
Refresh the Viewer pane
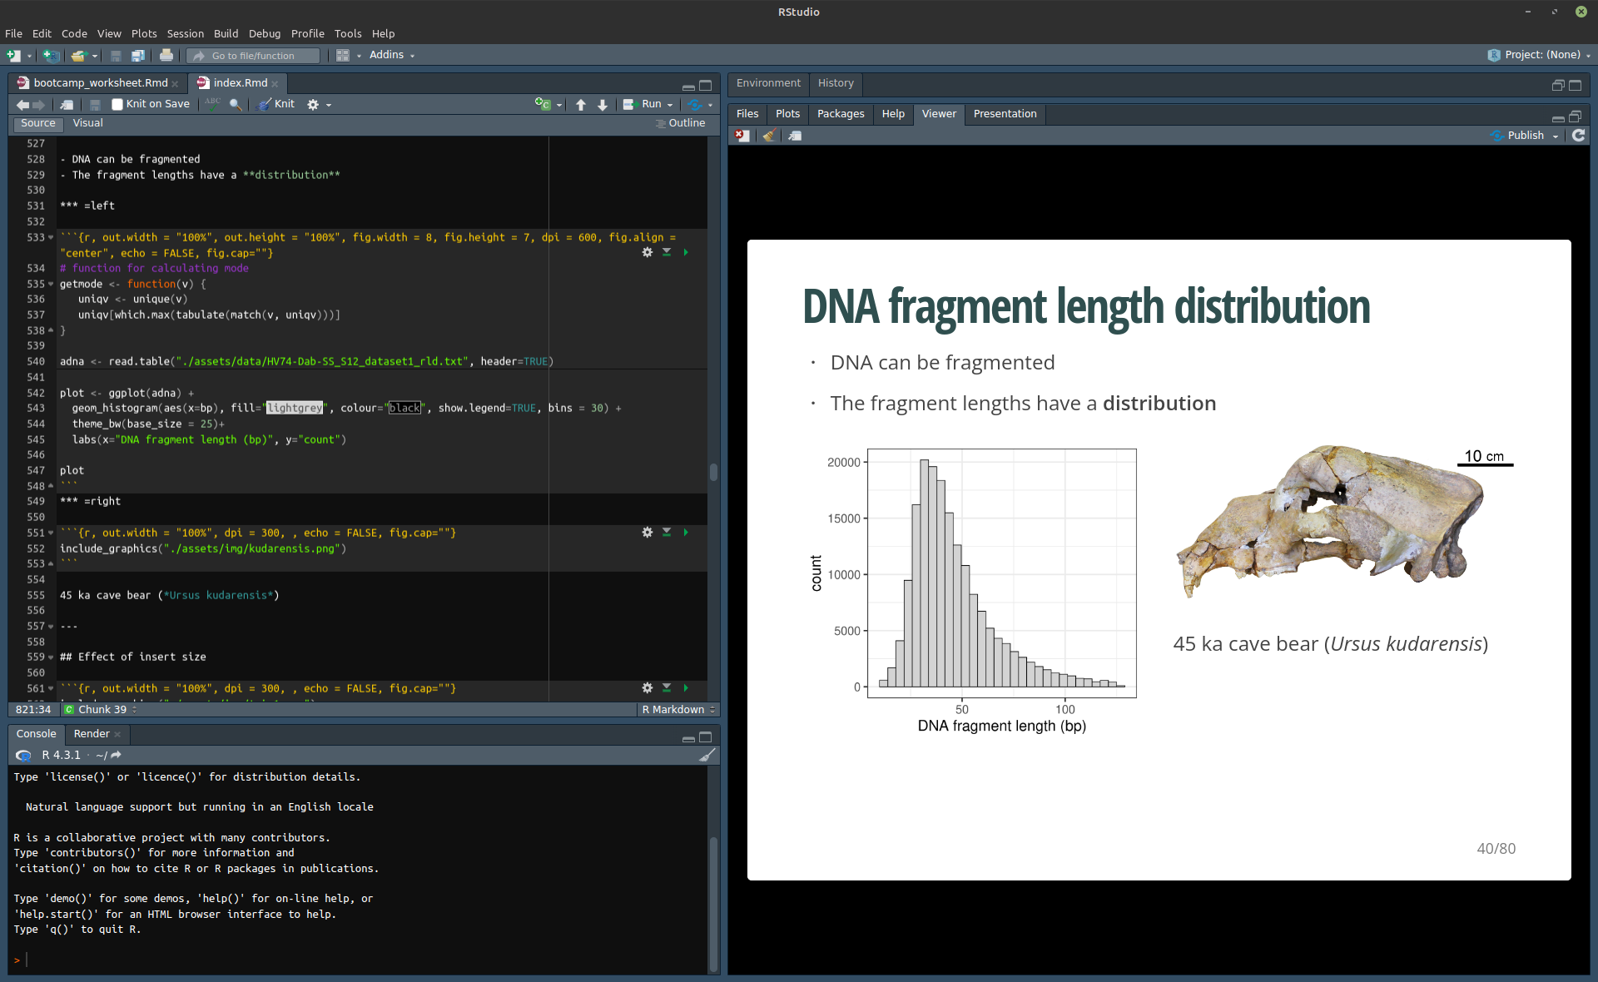1578,135
